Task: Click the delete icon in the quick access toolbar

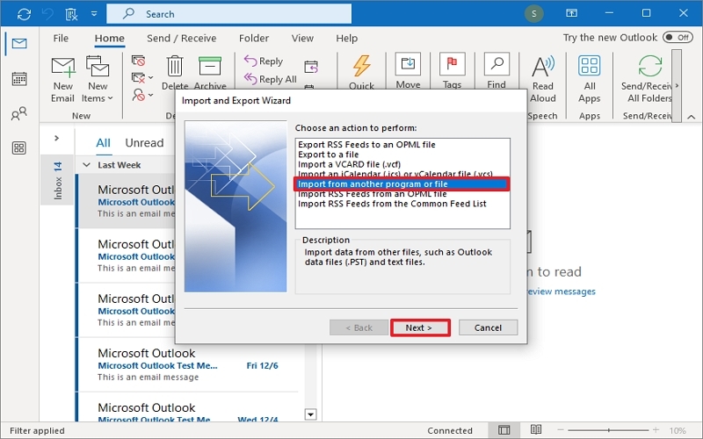Action: click(x=71, y=14)
